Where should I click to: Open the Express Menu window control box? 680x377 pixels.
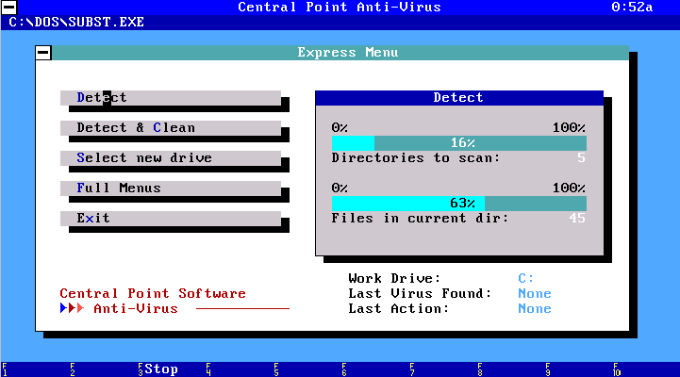tap(43, 53)
